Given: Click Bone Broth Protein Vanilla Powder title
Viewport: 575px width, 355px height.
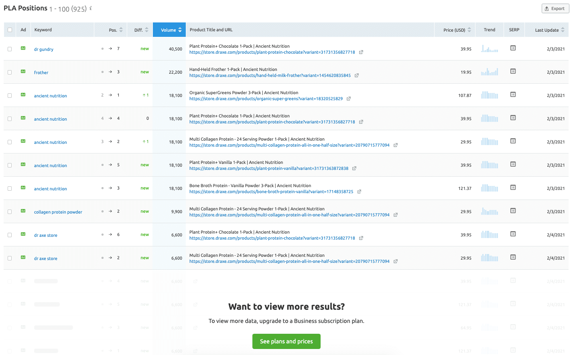Looking at the screenshot, I should (250, 186).
